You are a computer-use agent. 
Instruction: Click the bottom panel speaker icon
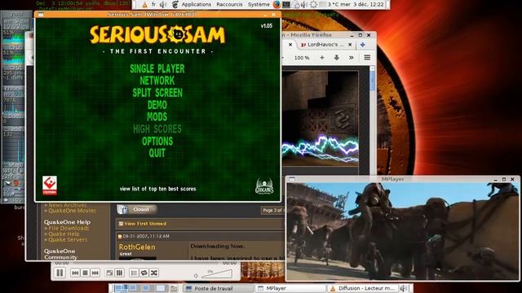(404, 288)
